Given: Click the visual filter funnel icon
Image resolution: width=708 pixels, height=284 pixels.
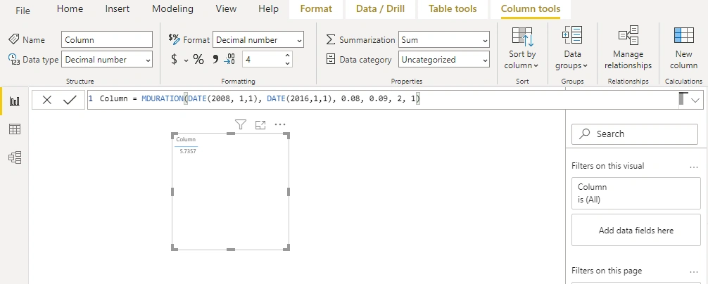Looking at the screenshot, I should pos(241,125).
